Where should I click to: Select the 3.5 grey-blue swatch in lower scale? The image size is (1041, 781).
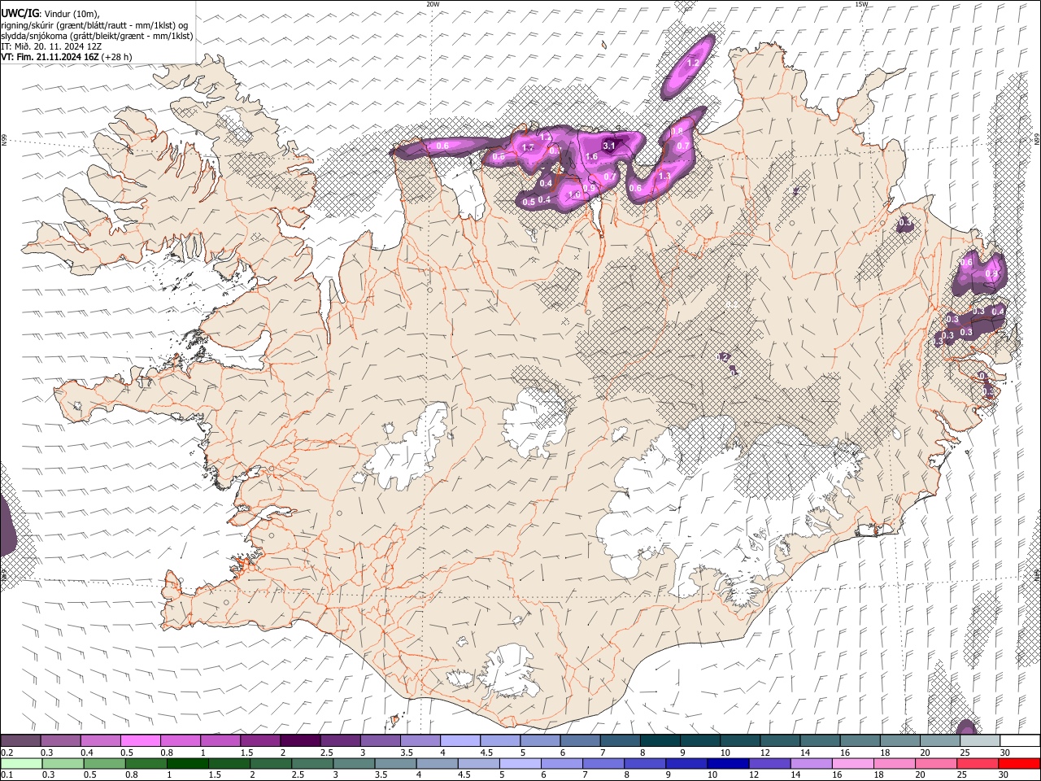click(x=394, y=763)
